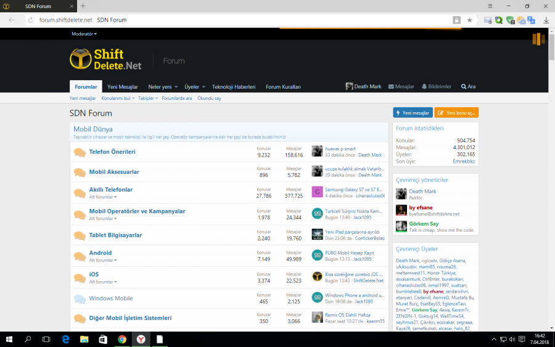Screen dimensions: 555x347
Task: Click the bookmark star in address bar
Action: point(469,20)
